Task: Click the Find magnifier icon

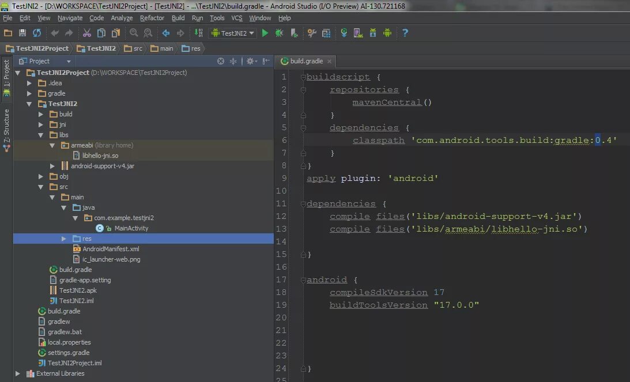Action: [134, 33]
